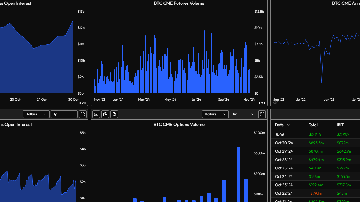Screen dimensions: 360x202
Task: Open the Dollars dropdown for Options Open Interest
Action: [x=36, y=114]
